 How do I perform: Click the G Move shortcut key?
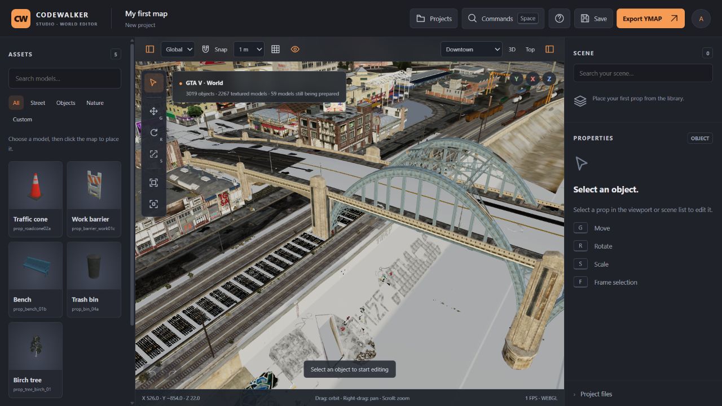(x=580, y=228)
